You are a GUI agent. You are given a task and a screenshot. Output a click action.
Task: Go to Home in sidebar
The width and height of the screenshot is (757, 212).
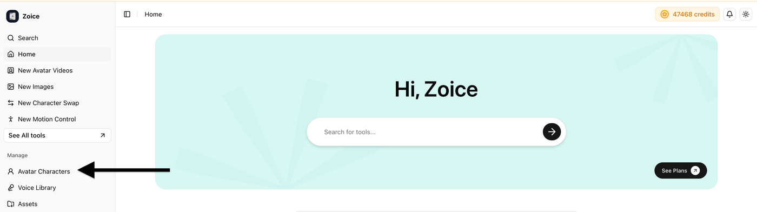pyautogui.click(x=57, y=54)
